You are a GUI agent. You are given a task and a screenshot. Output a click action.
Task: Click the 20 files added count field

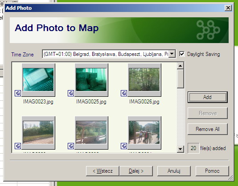point(193,148)
